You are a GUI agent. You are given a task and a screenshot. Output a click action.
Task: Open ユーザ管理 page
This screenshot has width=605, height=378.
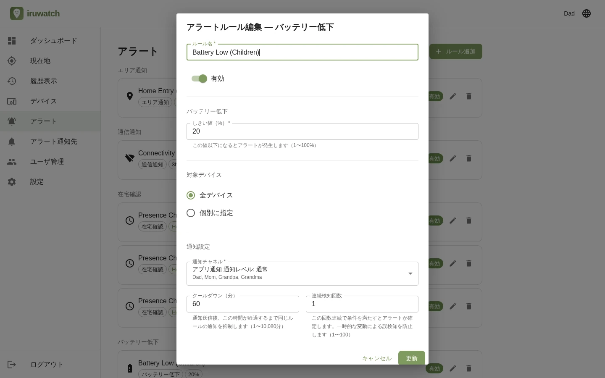tap(50, 162)
